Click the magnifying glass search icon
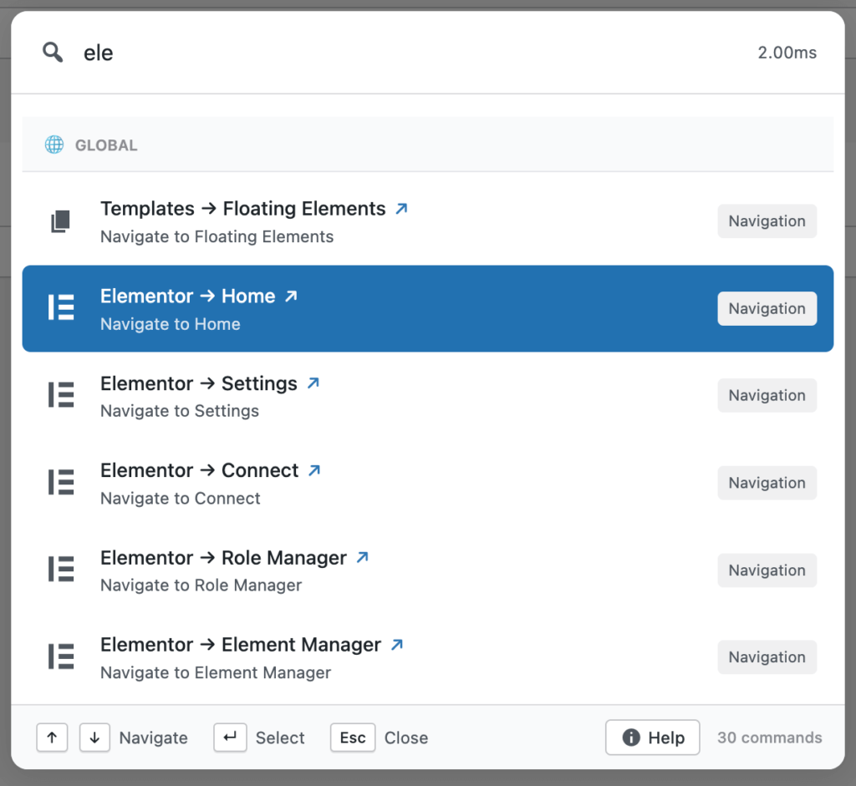The width and height of the screenshot is (856, 786). click(52, 52)
